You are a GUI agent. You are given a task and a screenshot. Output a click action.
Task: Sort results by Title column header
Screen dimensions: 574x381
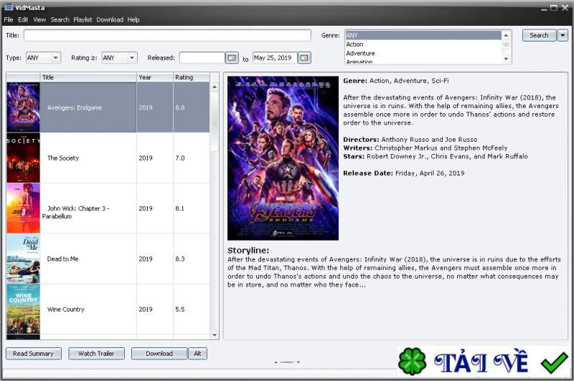(88, 77)
